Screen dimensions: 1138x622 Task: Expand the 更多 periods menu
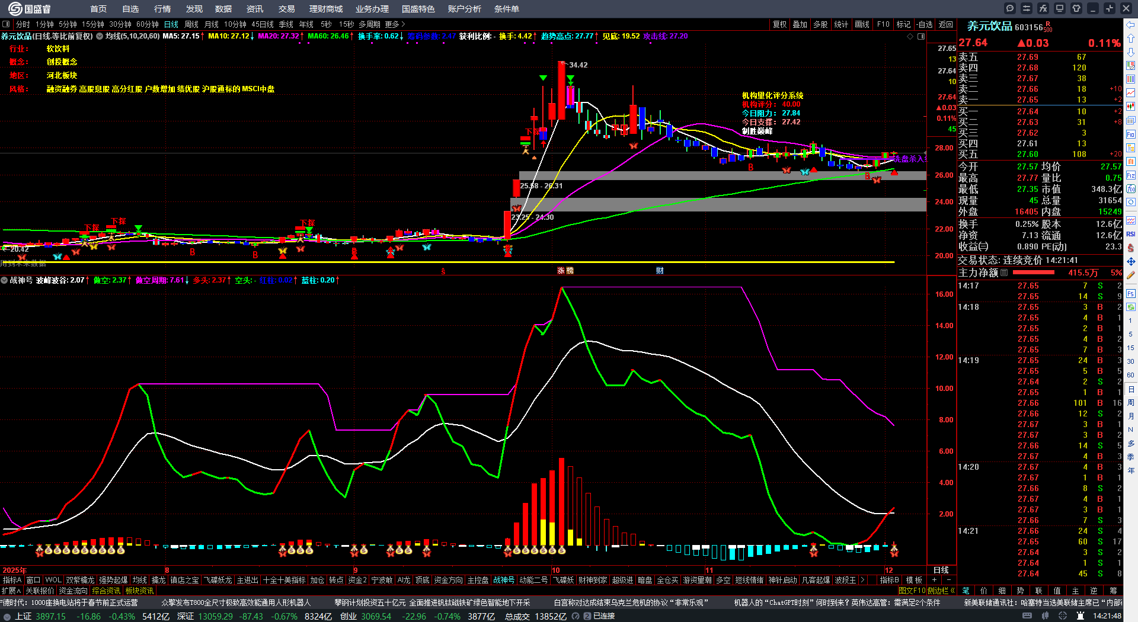pyautogui.click(x=395, y=24)
